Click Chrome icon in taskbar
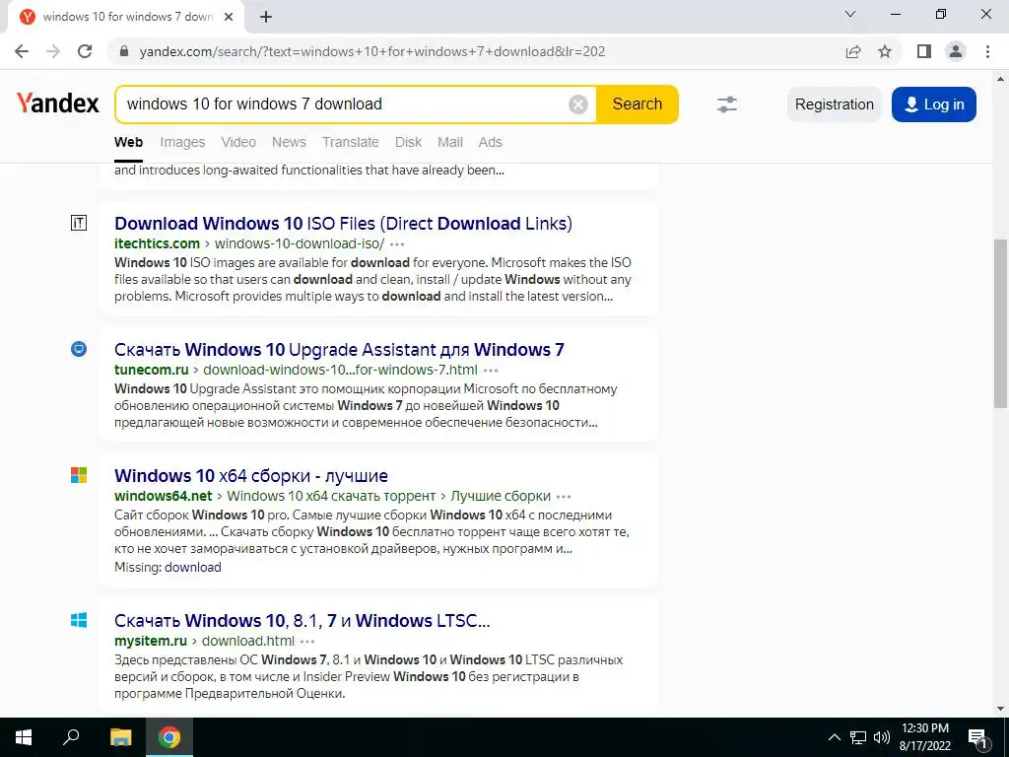The height and width of the screenshot is (757, 1009). point(169,737)
